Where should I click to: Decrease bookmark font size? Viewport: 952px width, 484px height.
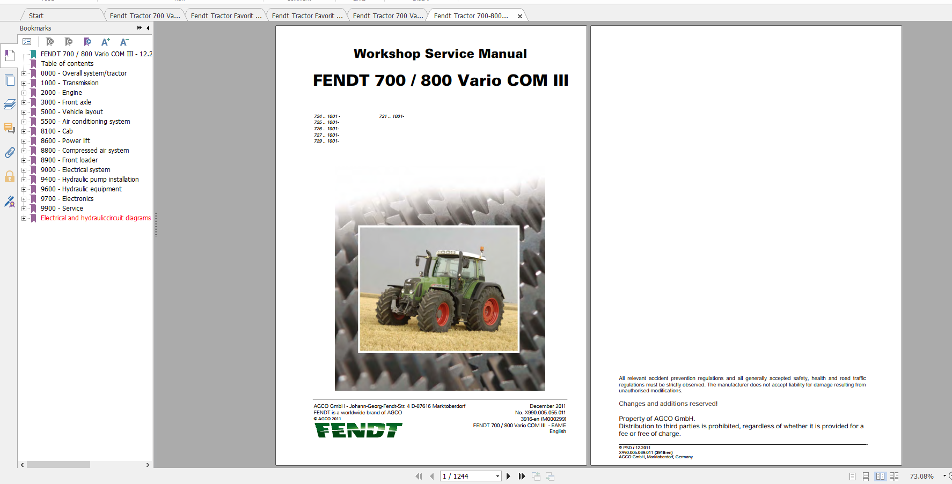[x=124, y=42]
